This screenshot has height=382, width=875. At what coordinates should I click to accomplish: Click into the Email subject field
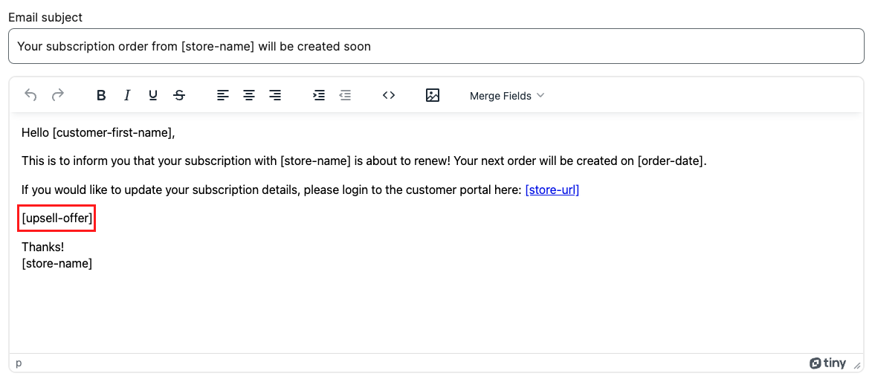tap(436, 46)
